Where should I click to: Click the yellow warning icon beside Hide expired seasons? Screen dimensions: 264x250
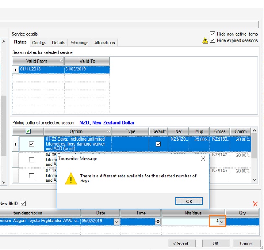coord(205,41)
